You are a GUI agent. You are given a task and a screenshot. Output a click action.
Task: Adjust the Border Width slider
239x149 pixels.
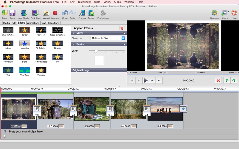[x=96, y=51]
